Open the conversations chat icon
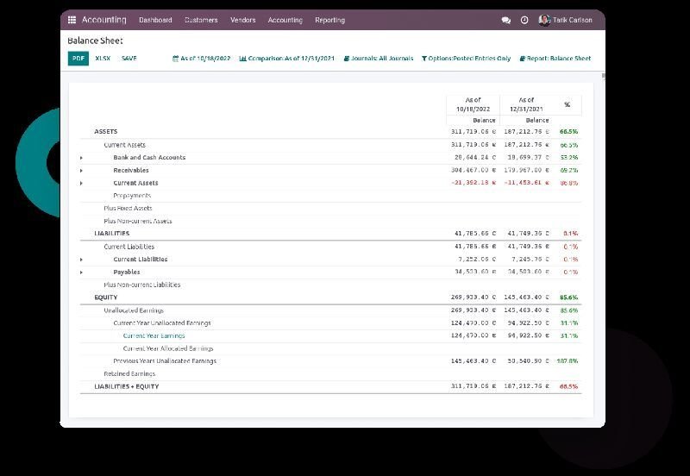The width and height of the screenshot is (690, 476). click(505, 20)
